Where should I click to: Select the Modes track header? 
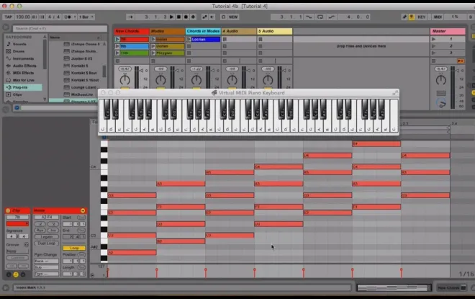click(167, 31)
